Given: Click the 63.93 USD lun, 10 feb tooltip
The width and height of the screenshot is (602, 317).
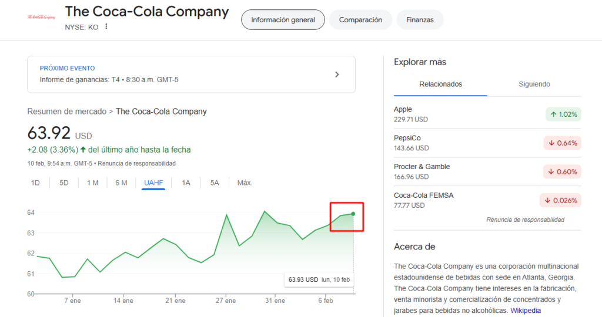Looking at the screenshot, I should coord(319,279).
